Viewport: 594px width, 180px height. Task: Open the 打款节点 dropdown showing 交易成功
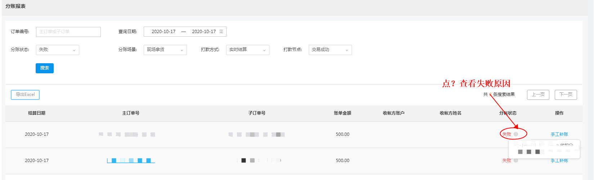(x=330, y=50)
